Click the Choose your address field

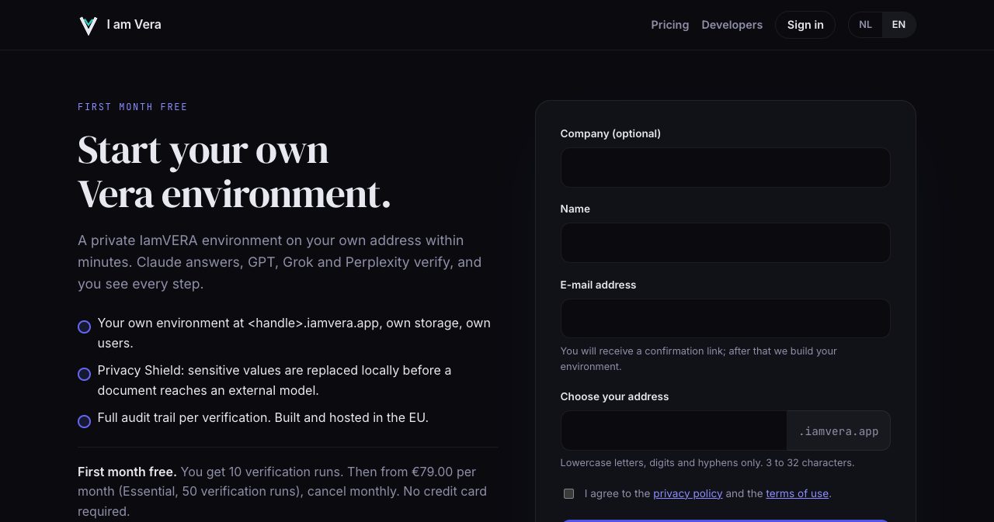point(674,430)
